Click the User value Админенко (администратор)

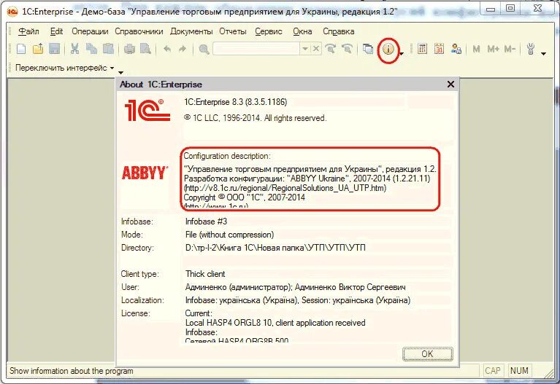[296, 287]
